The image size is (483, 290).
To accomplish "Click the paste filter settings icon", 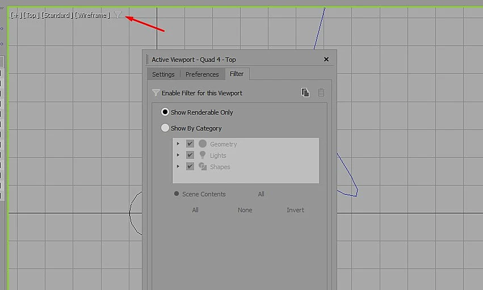I will tap(321, 93).
